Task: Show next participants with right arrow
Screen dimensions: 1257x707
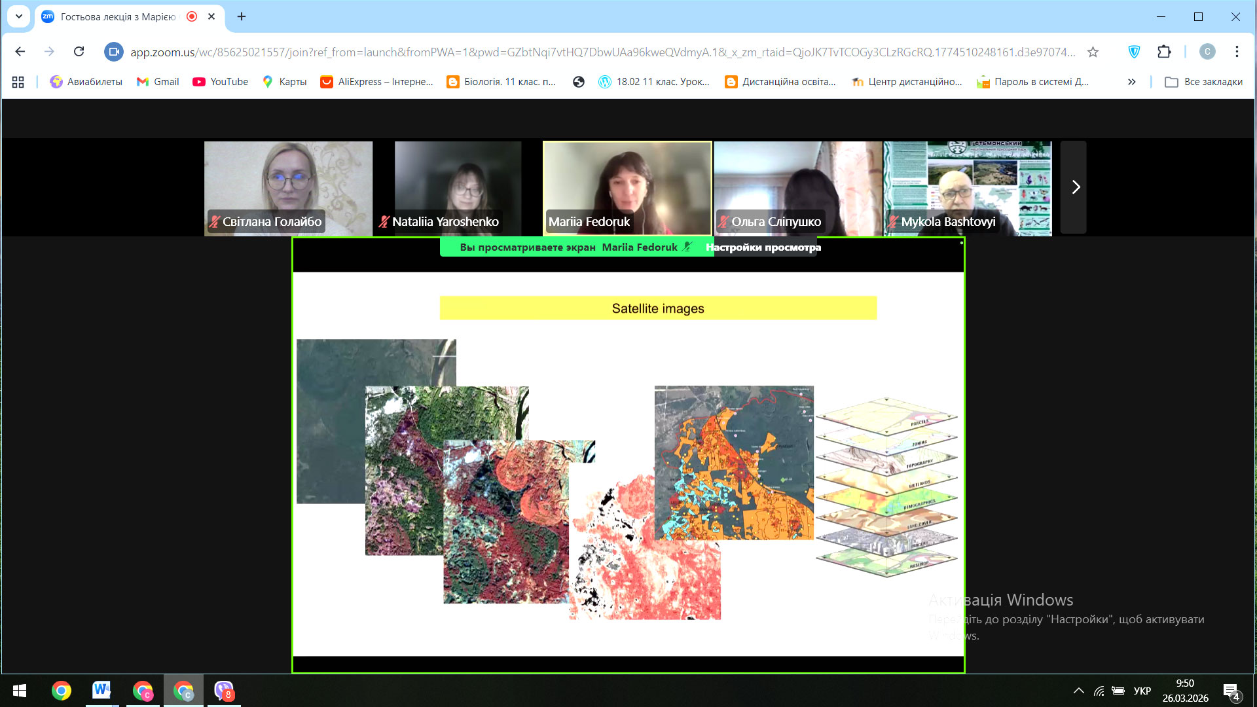Action: tap(1075, 187)
